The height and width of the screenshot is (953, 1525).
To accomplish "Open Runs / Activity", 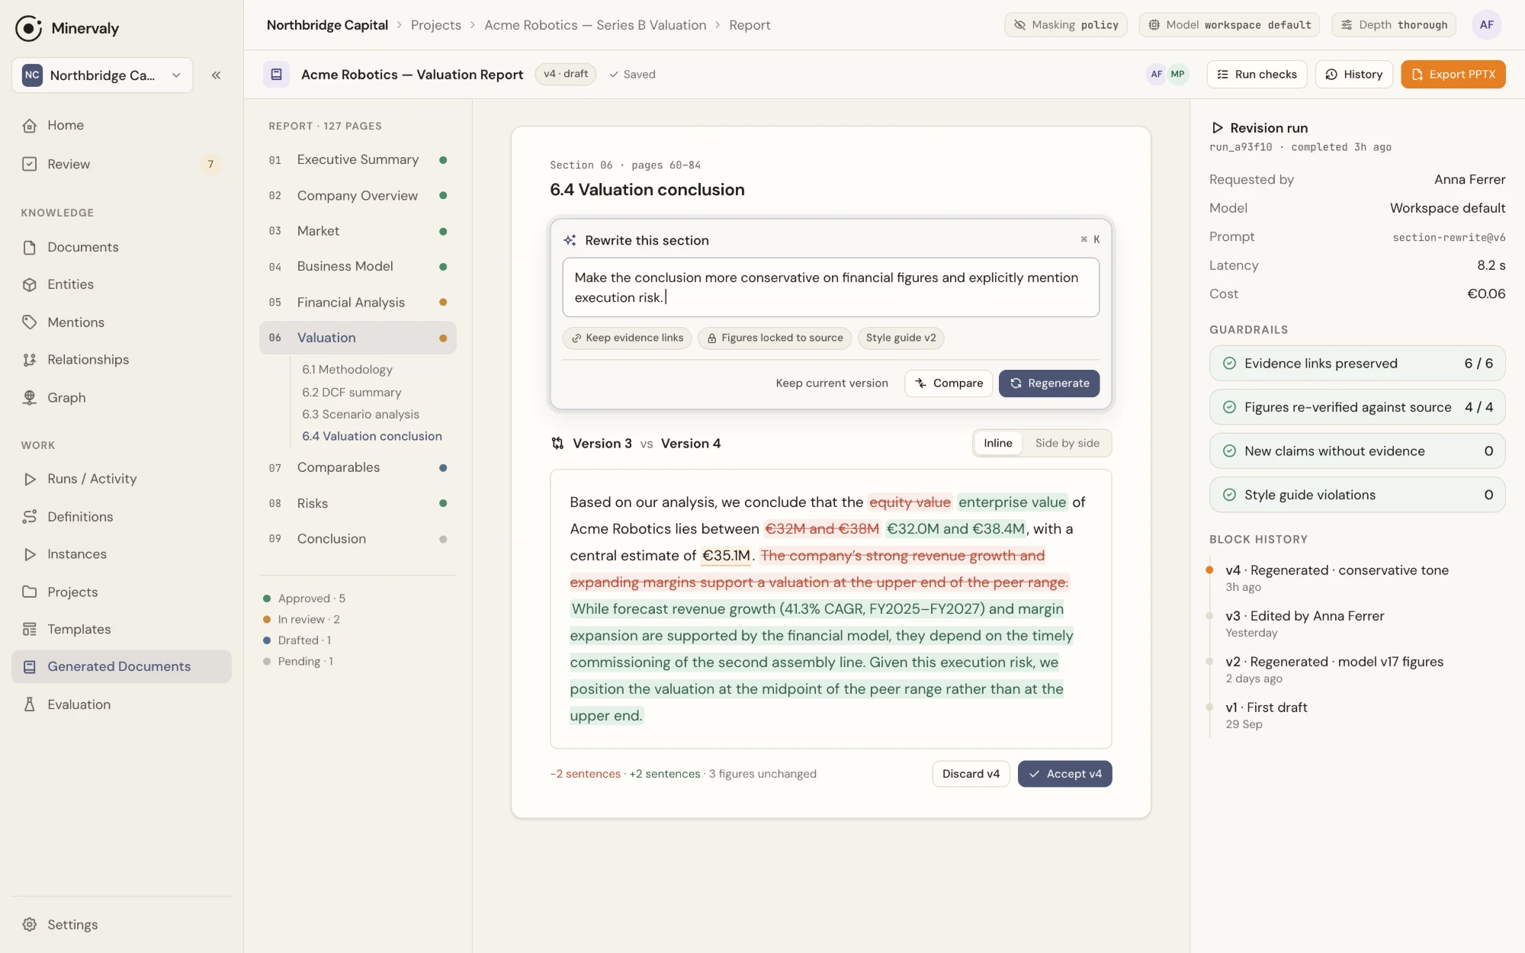I will point(122,479).
